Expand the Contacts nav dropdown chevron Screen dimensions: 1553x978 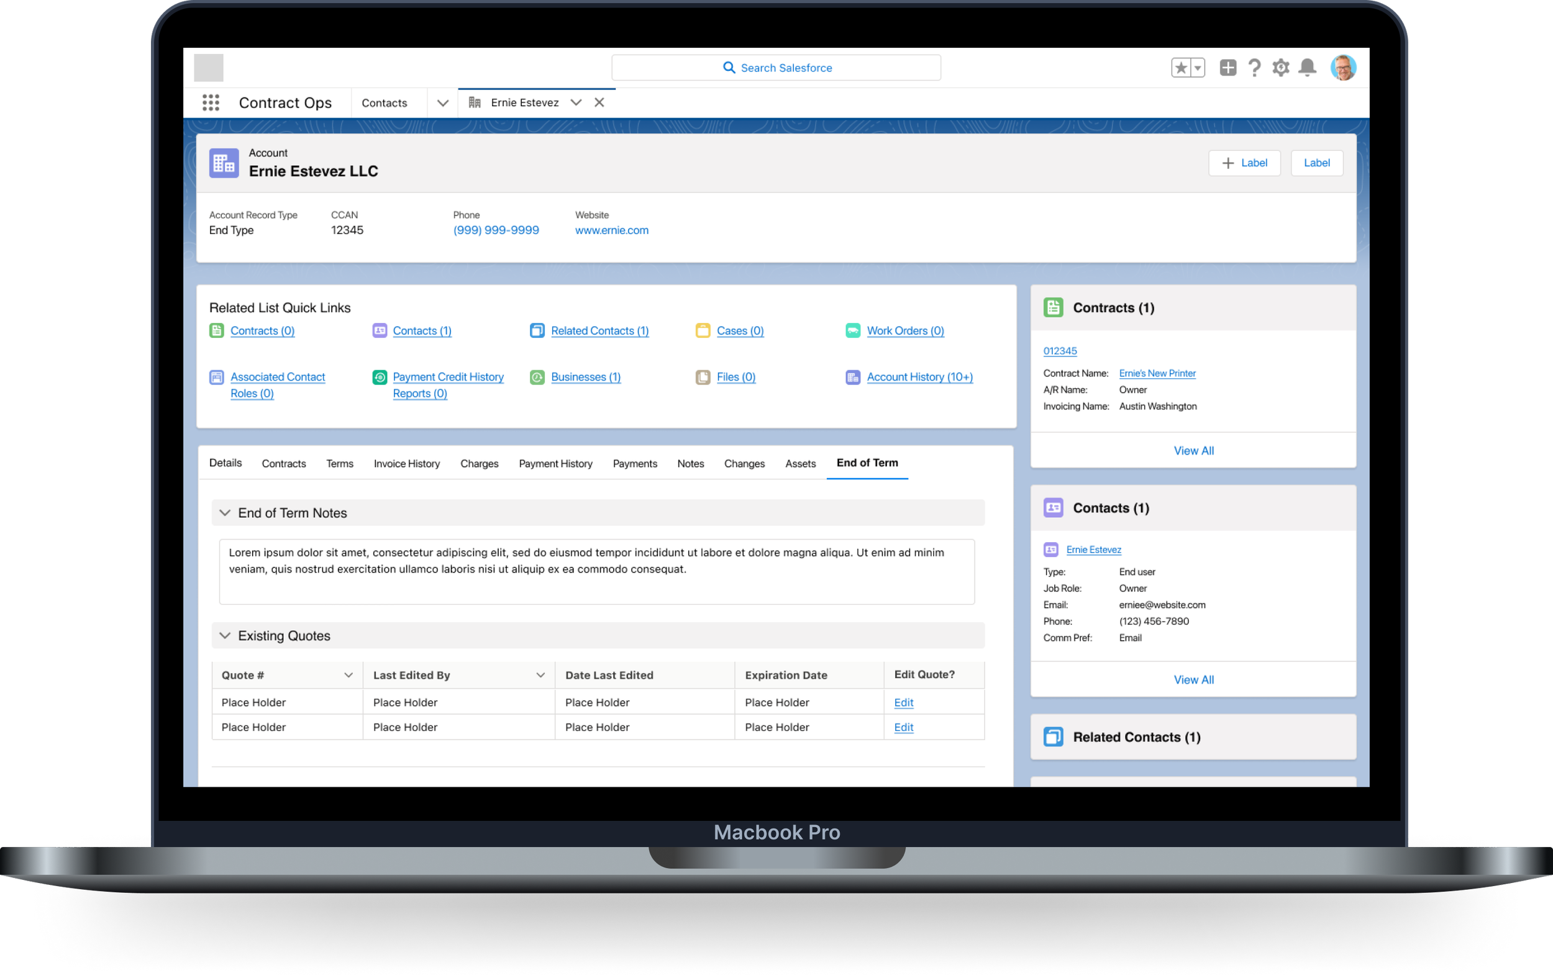tap(442, 103)
